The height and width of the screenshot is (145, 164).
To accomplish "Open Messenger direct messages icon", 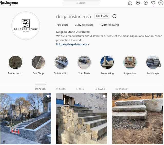I will (138, 3).
